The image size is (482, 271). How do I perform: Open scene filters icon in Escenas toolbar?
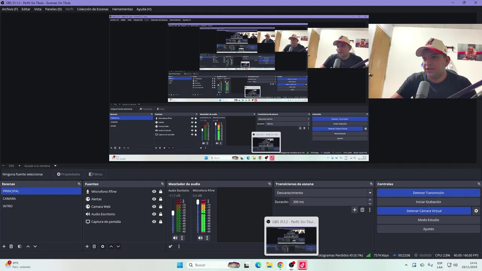click(20, 247)
